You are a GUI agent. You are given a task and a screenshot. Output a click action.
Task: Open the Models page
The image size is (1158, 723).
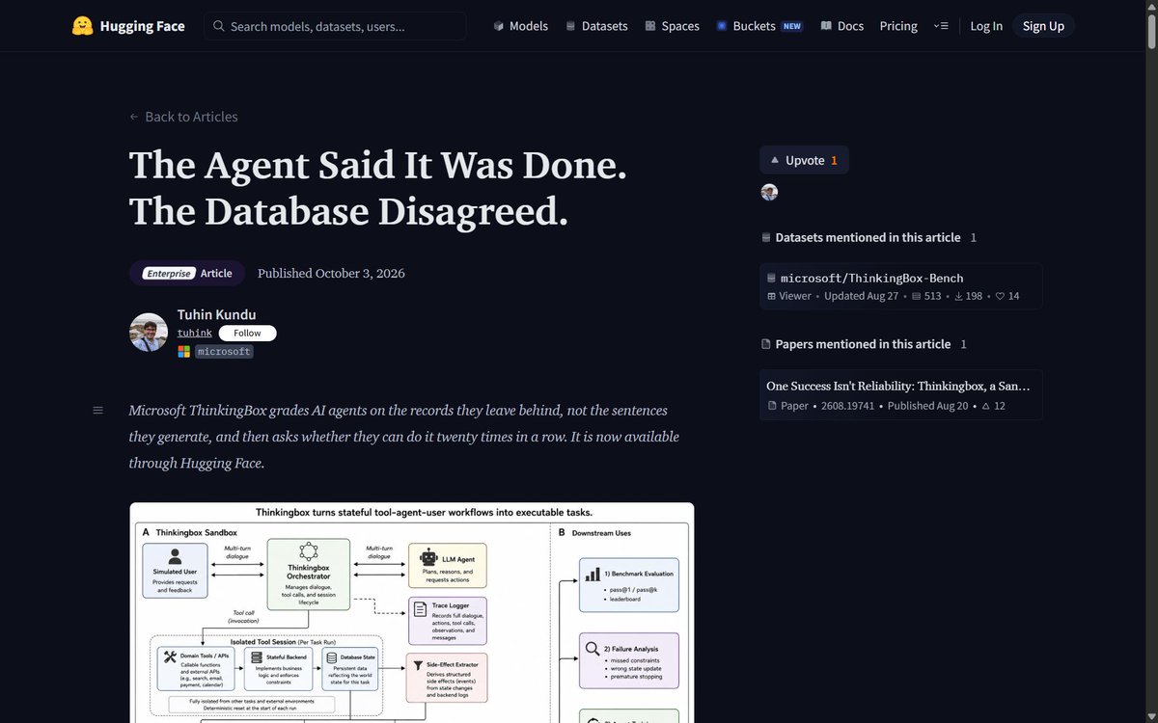(x=520, y=26)
